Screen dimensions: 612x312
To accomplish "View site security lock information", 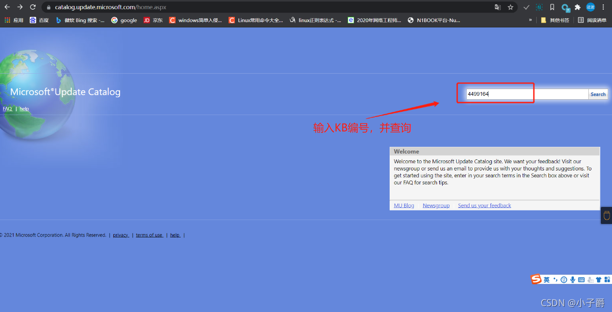I will (x=48, y=7).
